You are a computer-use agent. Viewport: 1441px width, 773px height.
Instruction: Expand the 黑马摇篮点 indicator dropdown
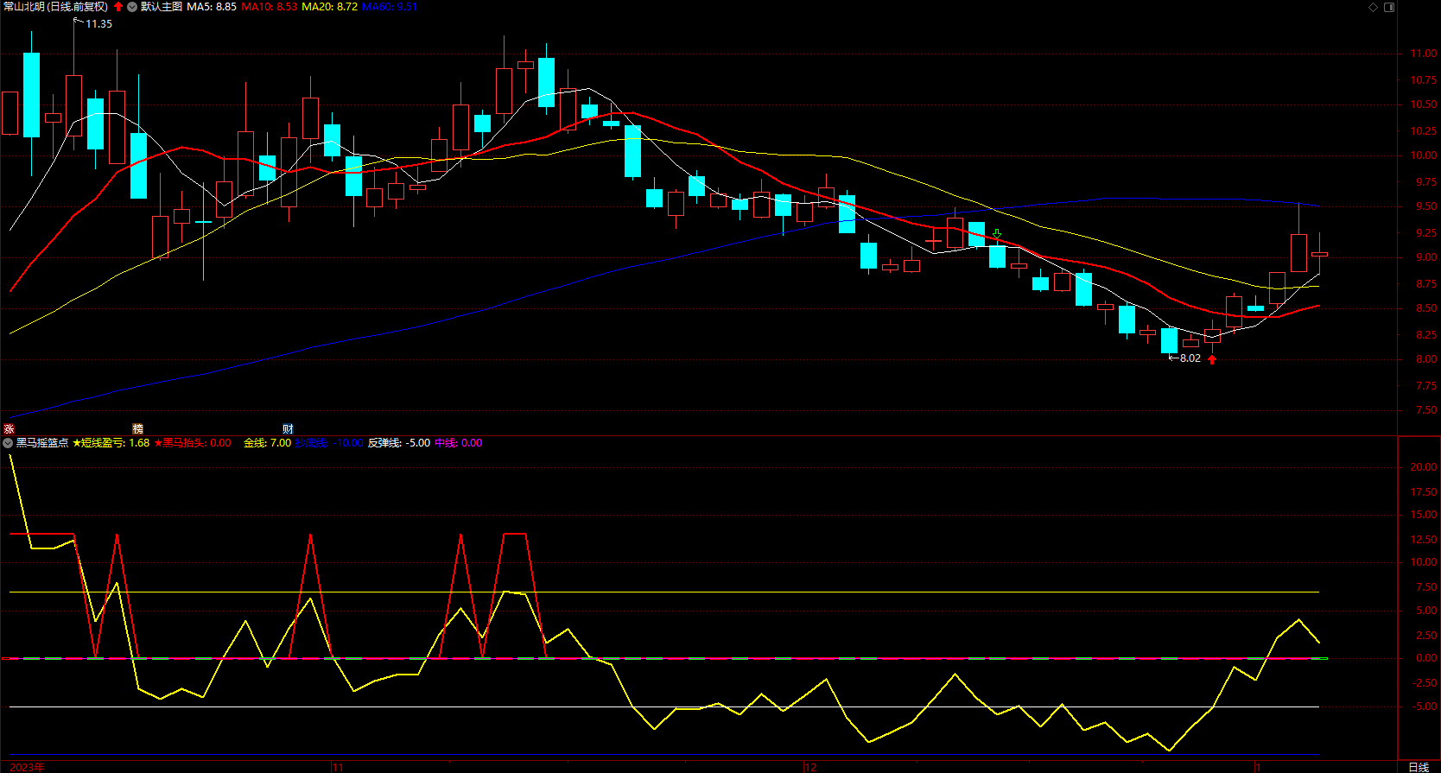(8, 443)
